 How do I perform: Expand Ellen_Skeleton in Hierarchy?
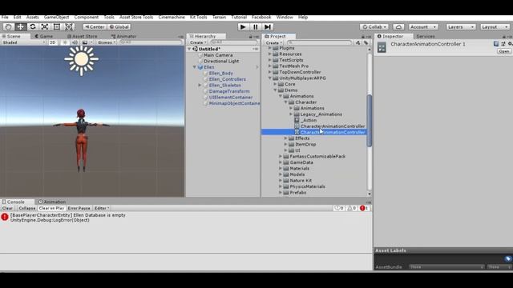(200, 86)
